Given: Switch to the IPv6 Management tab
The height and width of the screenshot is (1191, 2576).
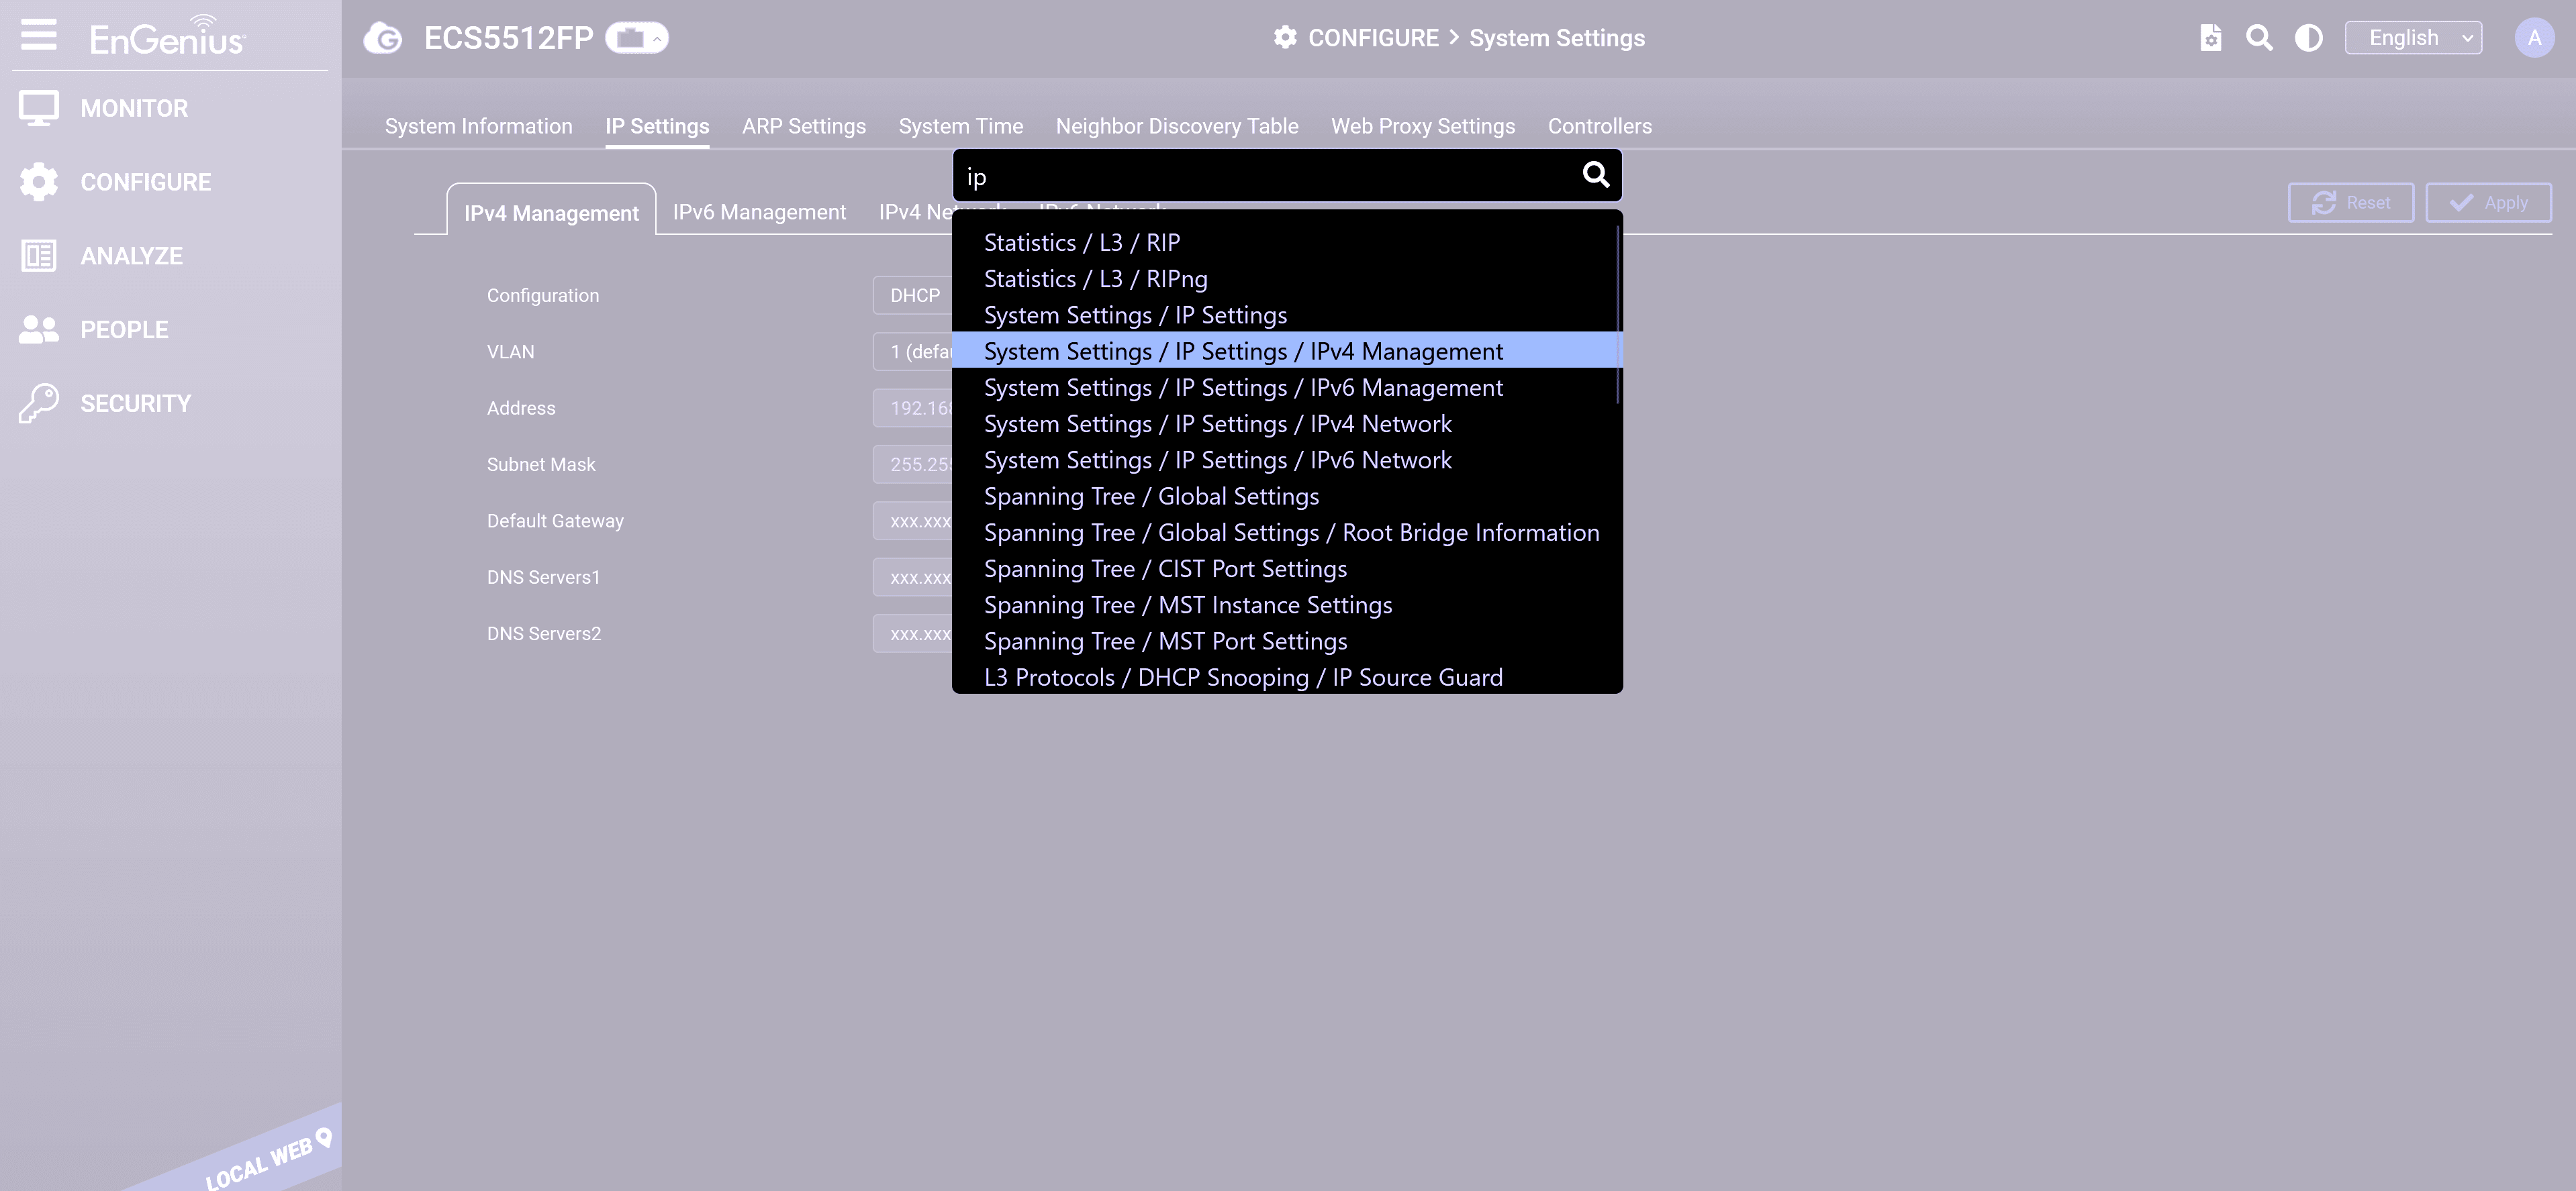Looking at the screenshot, I should [x=759, y=212].
